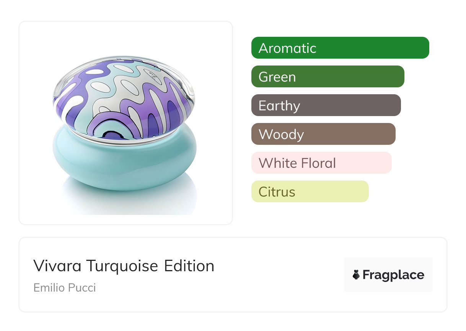Click the "Aromatic" text label
Viewport: 466px width, 331px height.
(287, 48)
